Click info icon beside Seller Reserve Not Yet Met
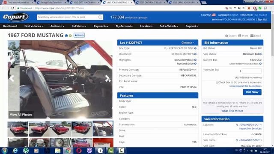This screenshot has width=274, height=154. click(x=260, y=64)
